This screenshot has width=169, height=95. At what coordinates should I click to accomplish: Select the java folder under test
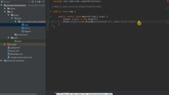click(19, 41)
